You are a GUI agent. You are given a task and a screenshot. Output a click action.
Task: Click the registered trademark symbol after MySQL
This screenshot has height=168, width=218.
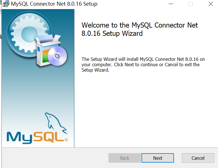tap(66, 140)
